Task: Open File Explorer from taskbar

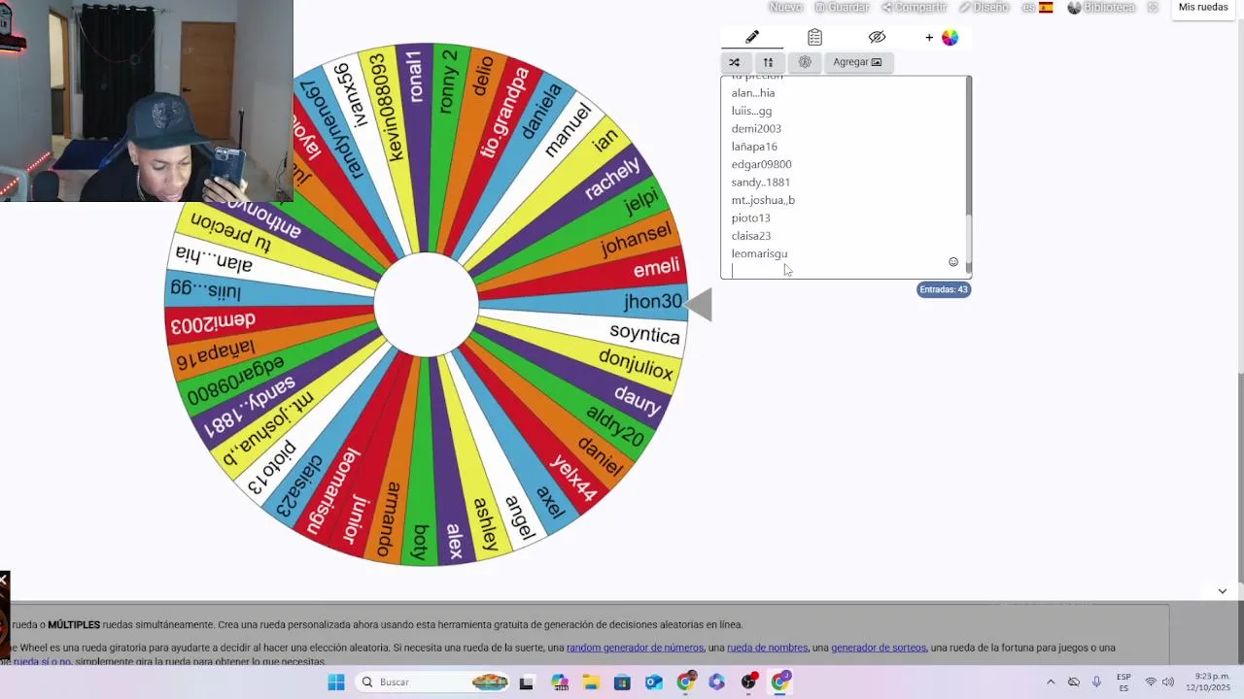Action: coord(591,682)
